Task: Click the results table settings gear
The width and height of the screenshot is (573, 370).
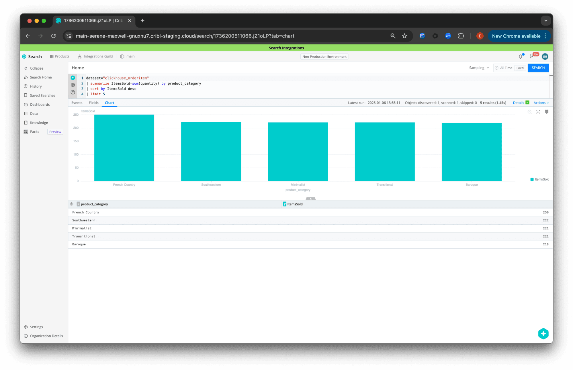Action: pyautogui.click(x=72, y=204)
